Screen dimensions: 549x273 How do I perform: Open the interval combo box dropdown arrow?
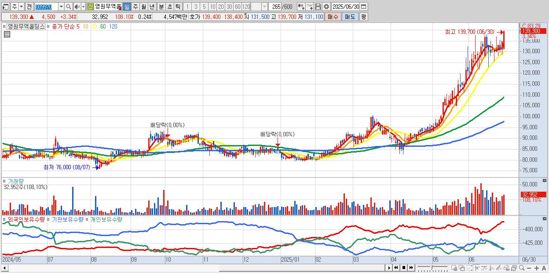pyautogui.click(x=264, y=7)
